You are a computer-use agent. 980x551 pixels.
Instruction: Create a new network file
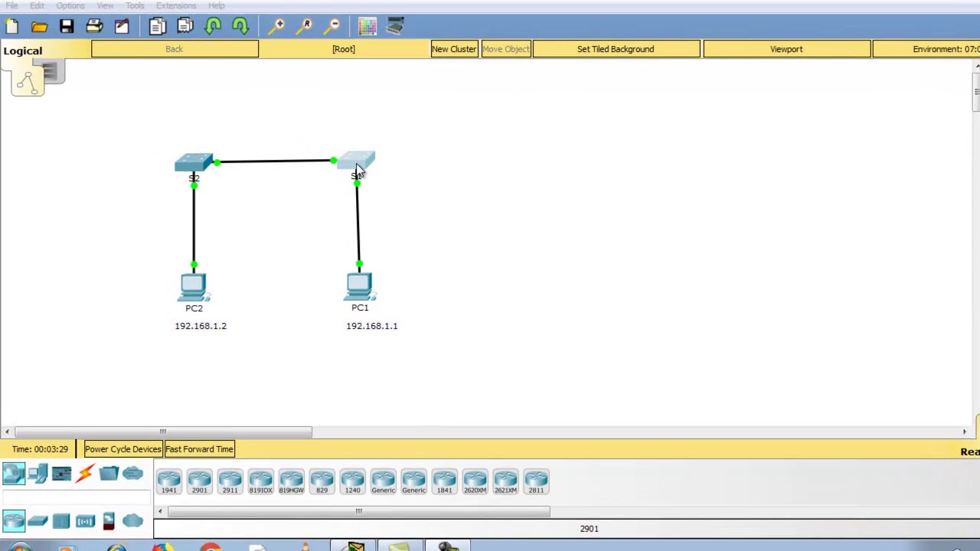[11, 27]
